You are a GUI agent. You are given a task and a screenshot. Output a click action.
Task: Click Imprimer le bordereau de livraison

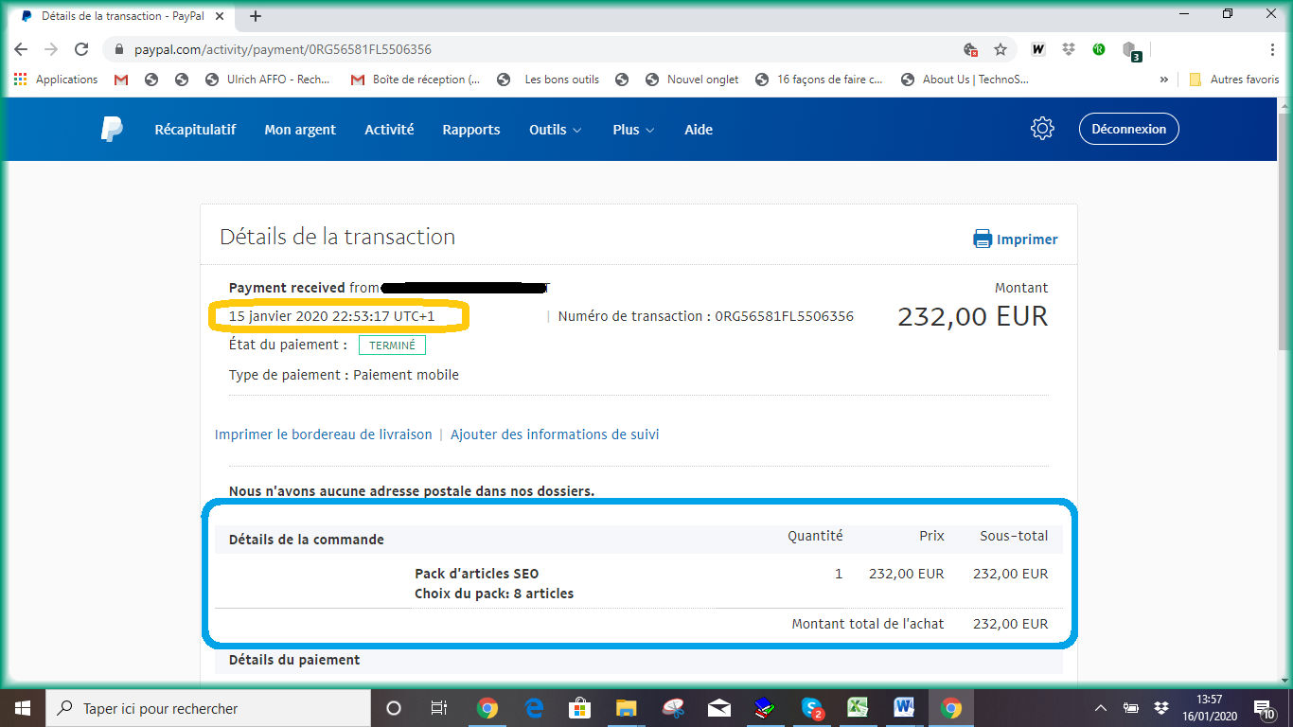323,434
